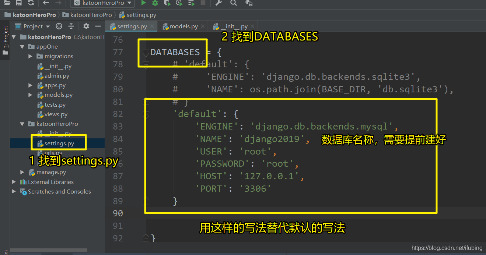Select Scratches and Consoles row
This screenshot has height=255, width=486.
coord(59,191)
